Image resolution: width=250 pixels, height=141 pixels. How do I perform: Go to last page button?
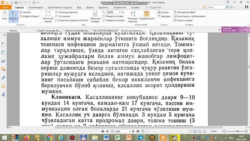pyautogui.click(x=138, y=131)
